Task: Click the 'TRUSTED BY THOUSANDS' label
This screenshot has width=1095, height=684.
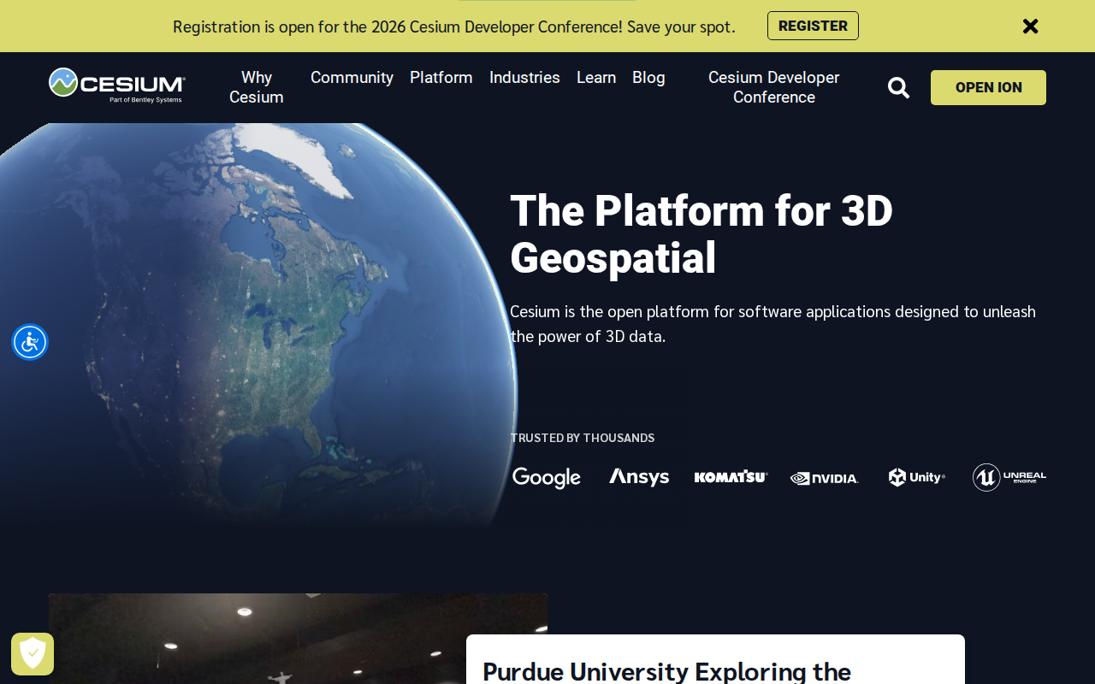Action: click(x=583, y=438)
